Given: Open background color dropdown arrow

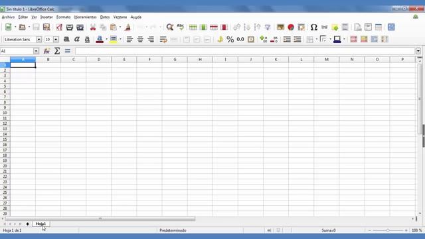Looking at the screenshot, I should pyautogui.click(x=120, y=40).
